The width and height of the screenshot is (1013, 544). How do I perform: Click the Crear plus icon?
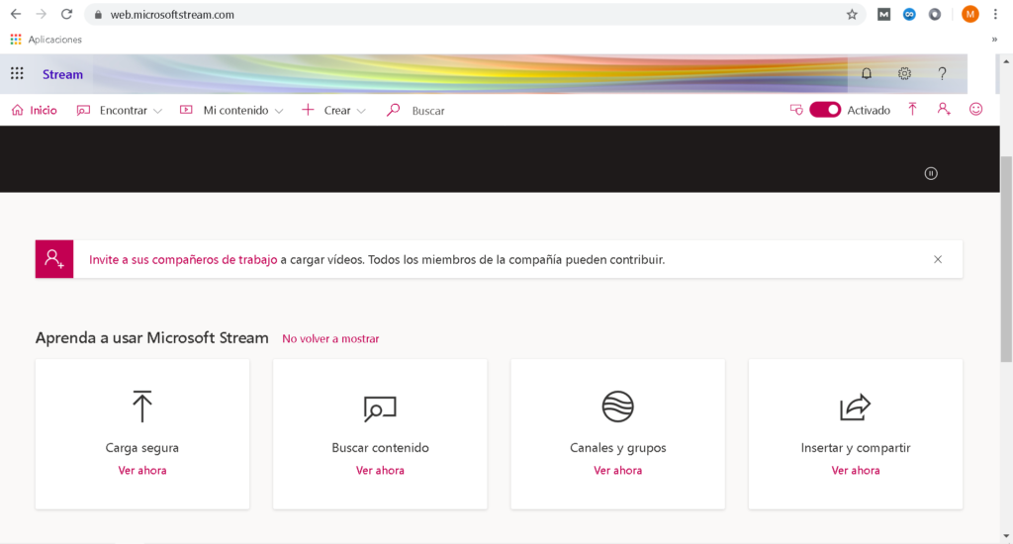coord(309,110)
